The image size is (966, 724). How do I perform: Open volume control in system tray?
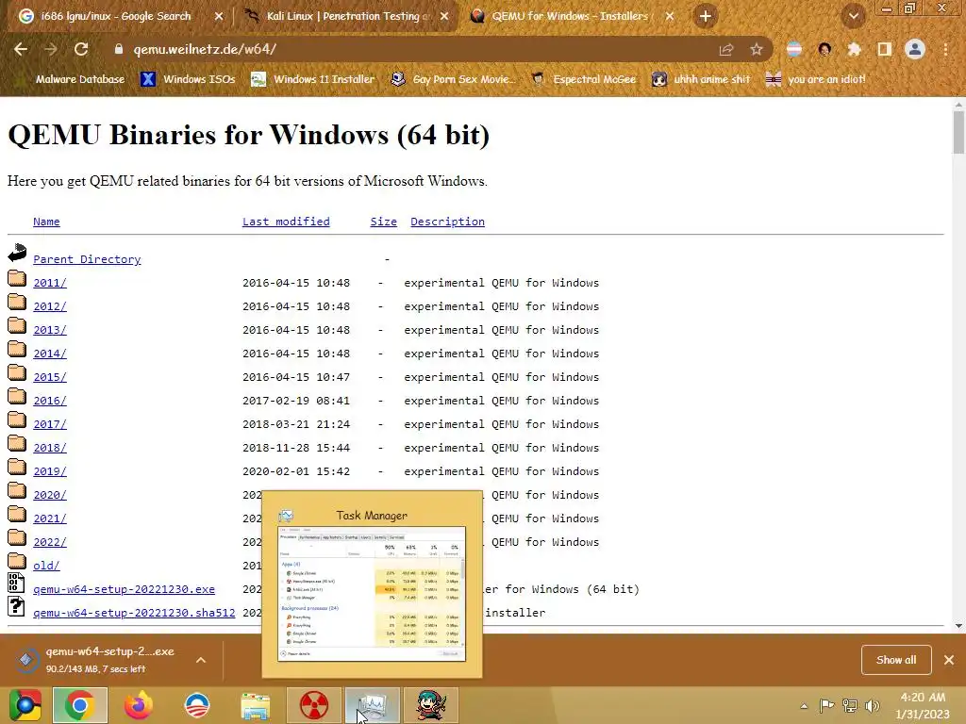point(872,706)
